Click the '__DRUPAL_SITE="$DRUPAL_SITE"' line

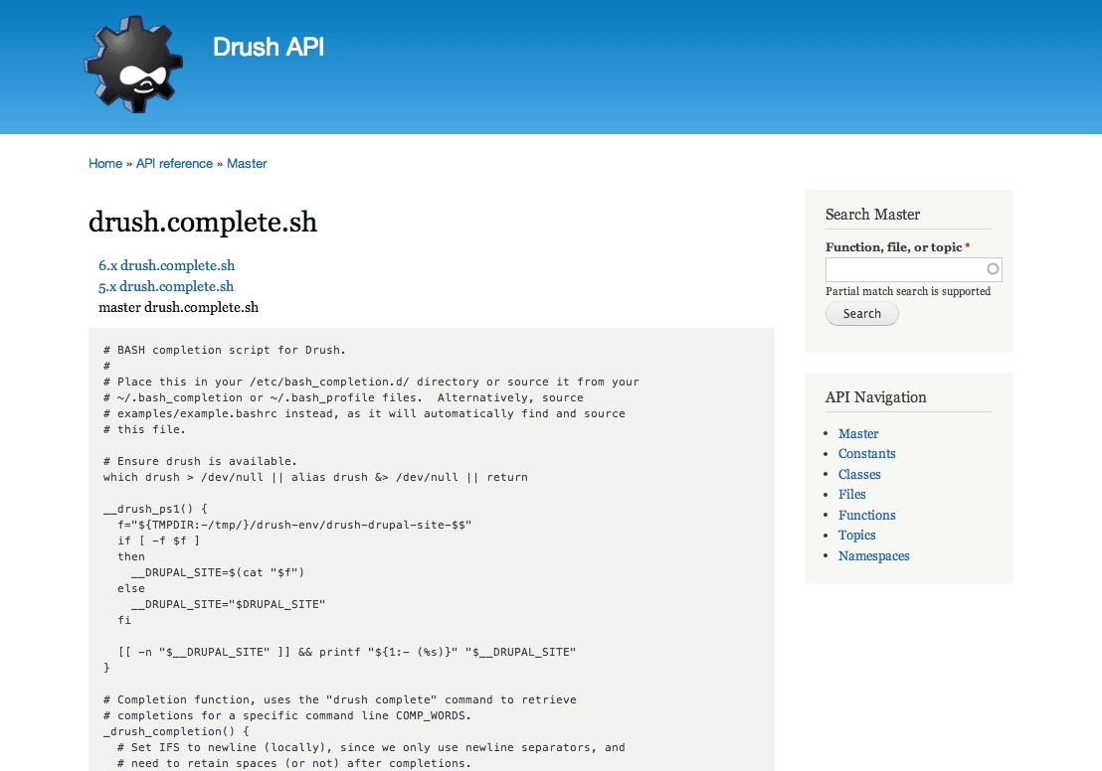click(229, 605)
